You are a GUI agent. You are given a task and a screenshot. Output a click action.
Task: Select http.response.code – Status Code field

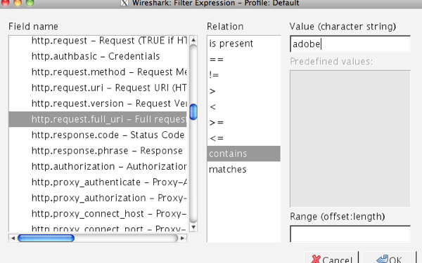[x=98, y=135]
